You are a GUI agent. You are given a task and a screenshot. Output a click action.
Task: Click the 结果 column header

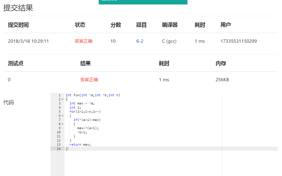[x=85, y=63]
